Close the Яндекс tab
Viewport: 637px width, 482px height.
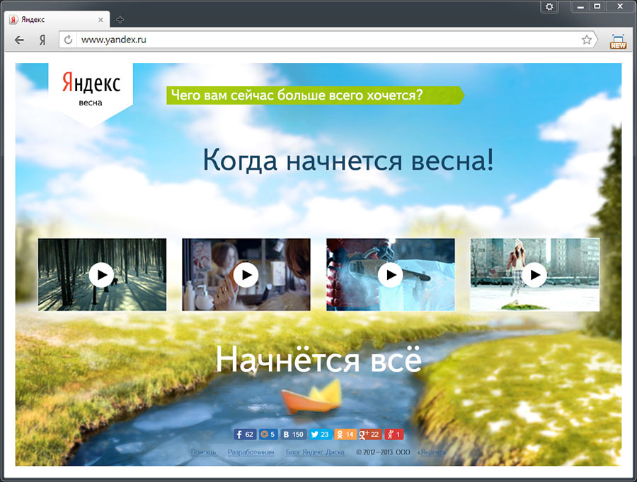click(x=101, y=20)
